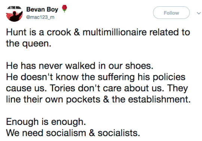
Task: Select the word "multimillionaire"
Action: (x=114, y=32)
